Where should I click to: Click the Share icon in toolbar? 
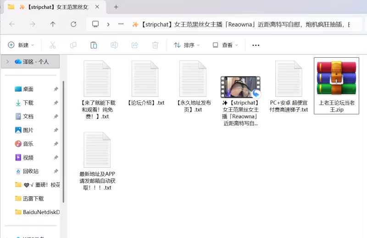[x=135, y=45]
